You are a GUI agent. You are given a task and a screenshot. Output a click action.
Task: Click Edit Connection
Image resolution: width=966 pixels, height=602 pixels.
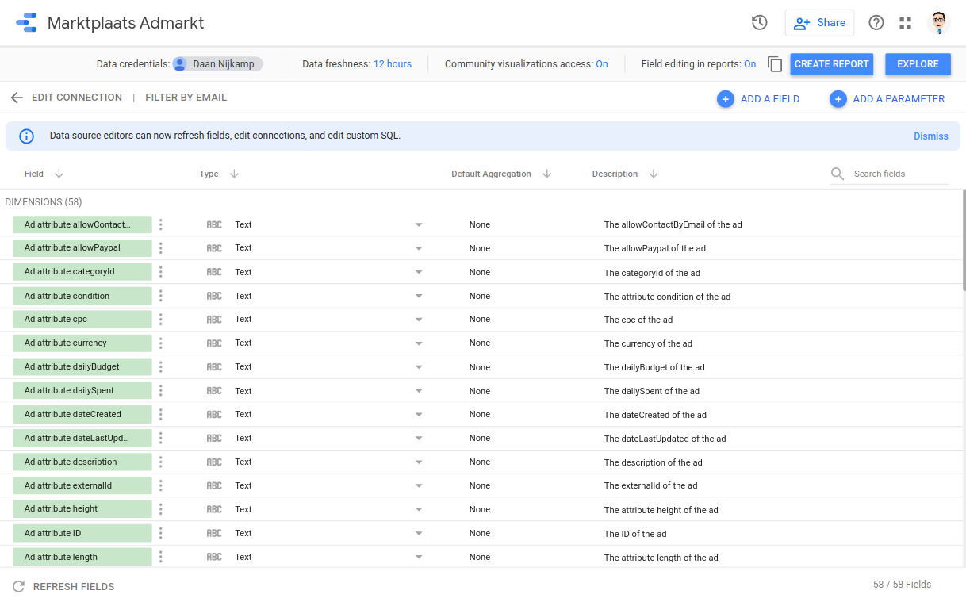pyautogui.click(x=77, y=98)
